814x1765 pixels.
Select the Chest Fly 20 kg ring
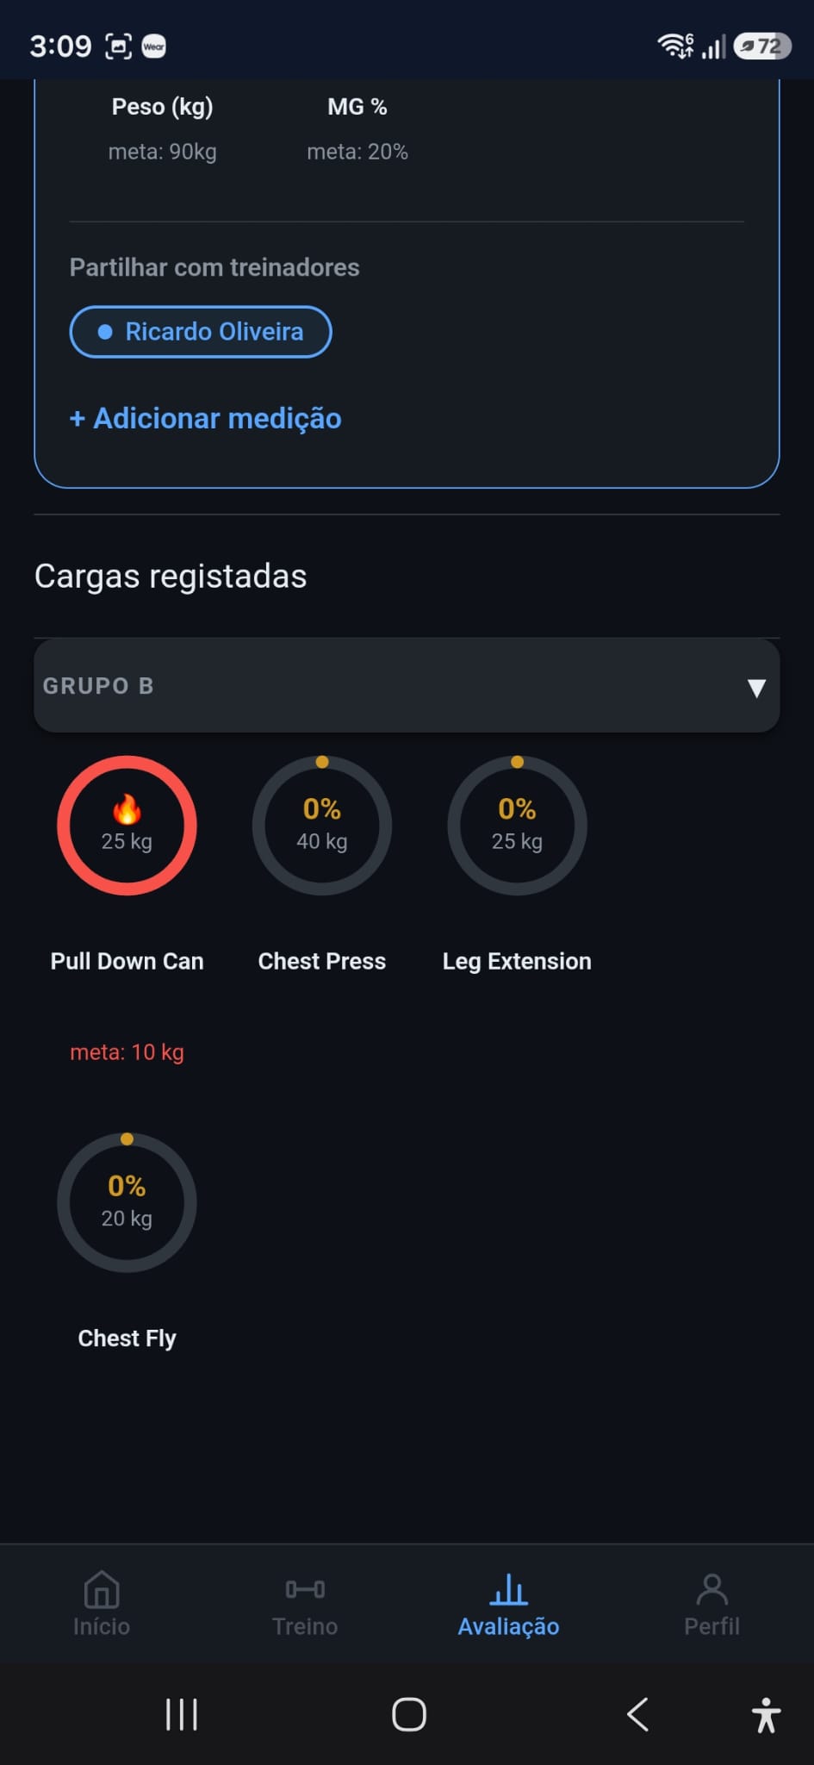click(x=127, y=1202)
